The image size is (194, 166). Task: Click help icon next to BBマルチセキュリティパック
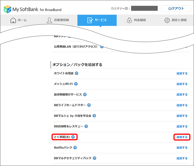click(x=95, y=158)
